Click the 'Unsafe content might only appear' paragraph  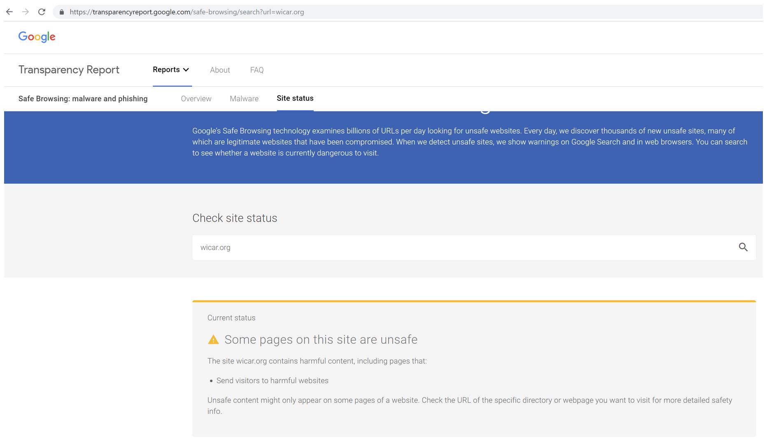[469, 406]
